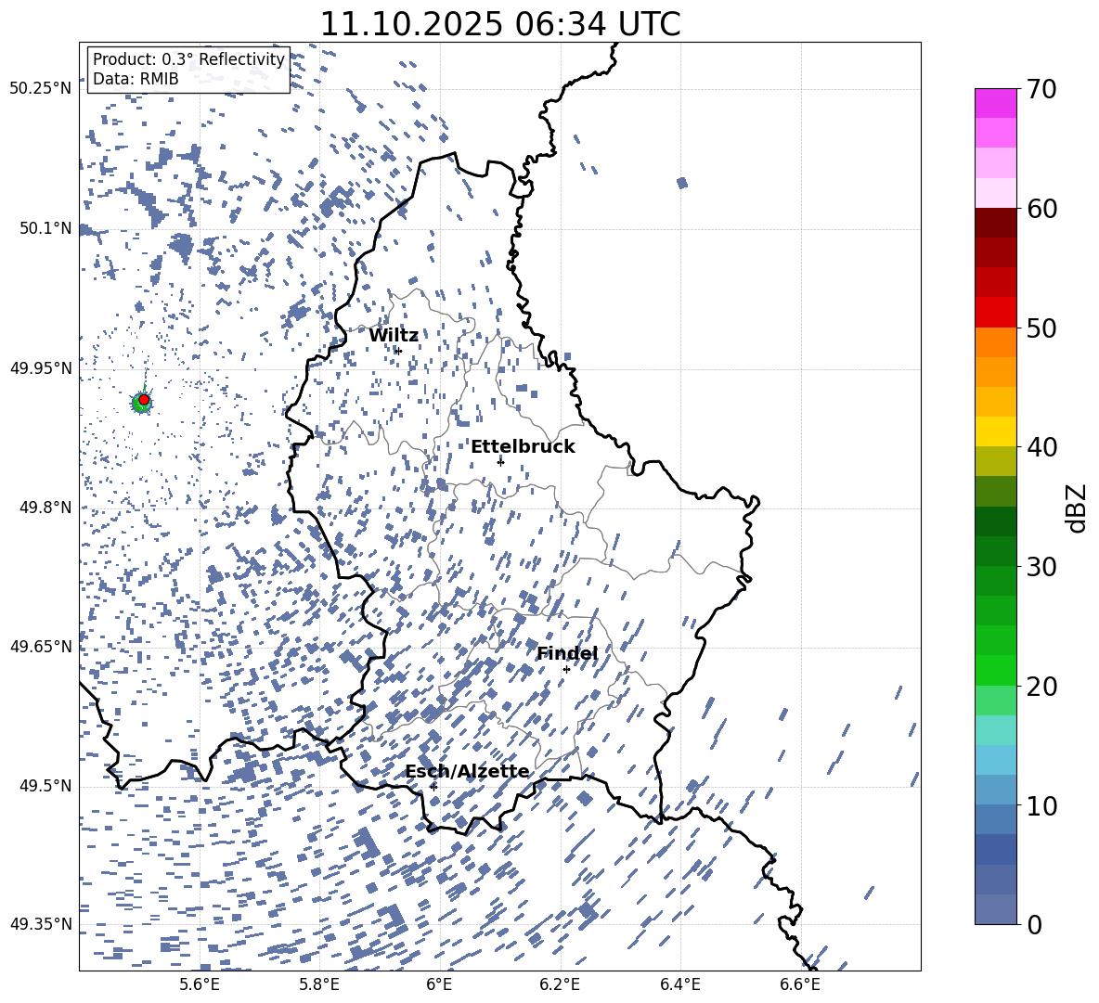Click the 5.8°E longitude tick label
Screen dimensions: 1099x1003
319,984
